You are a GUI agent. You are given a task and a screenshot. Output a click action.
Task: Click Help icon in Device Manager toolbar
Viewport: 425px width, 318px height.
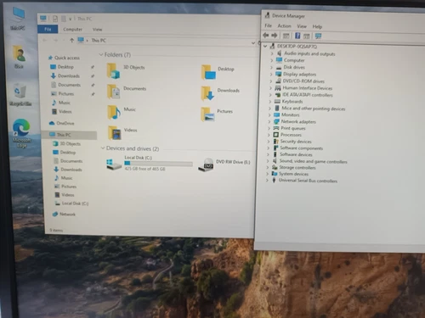click(x=297, y=36)
